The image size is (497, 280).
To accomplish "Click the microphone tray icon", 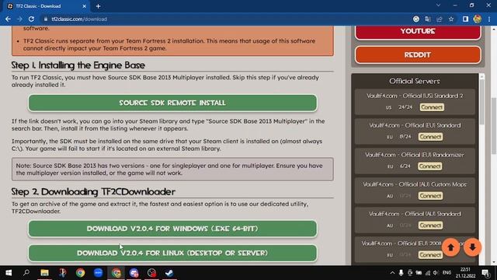I will coord(401,273).
